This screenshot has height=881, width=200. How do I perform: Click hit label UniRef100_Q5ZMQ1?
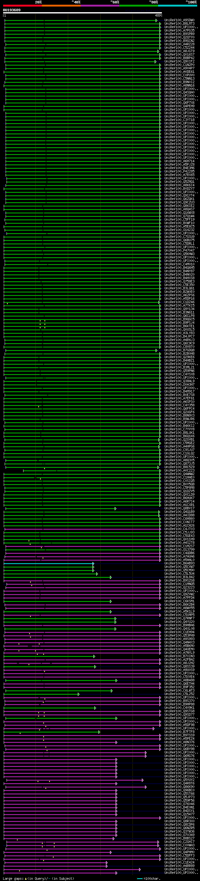[x=179, y=182]
